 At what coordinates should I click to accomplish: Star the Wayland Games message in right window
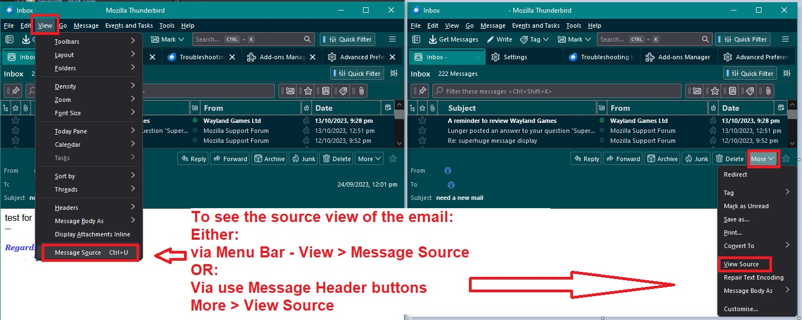click(x=422, y=121)
